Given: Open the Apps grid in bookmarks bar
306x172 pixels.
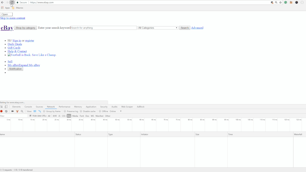Looking at the screenshot, I should tap(2, 8).
